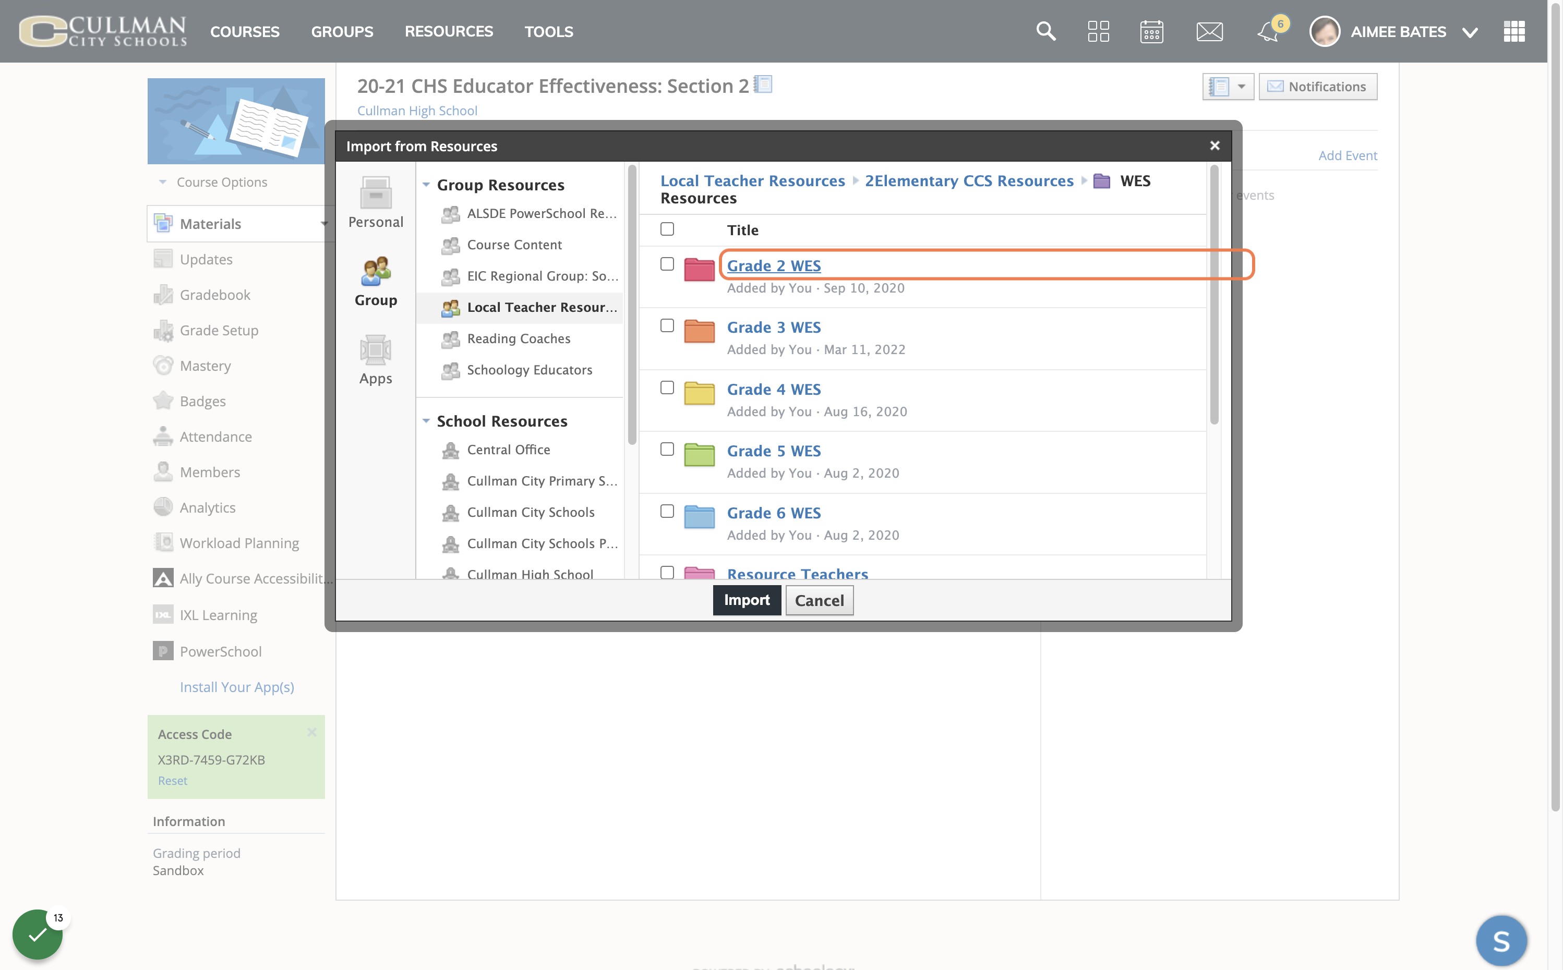This screenshot has height=970, width=1563.
Task: Check the Grade 4 WES checkbox
Action: [667, 387]
